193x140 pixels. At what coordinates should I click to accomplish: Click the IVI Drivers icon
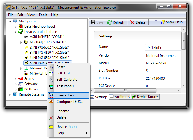point(20,89)
